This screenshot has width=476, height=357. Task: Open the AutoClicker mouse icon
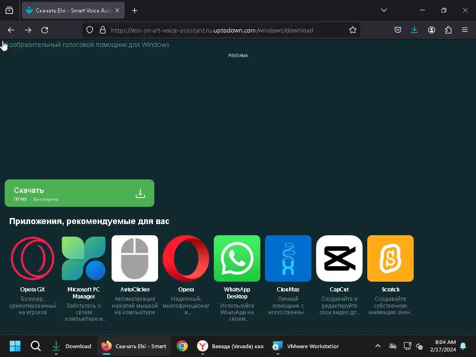135,258
